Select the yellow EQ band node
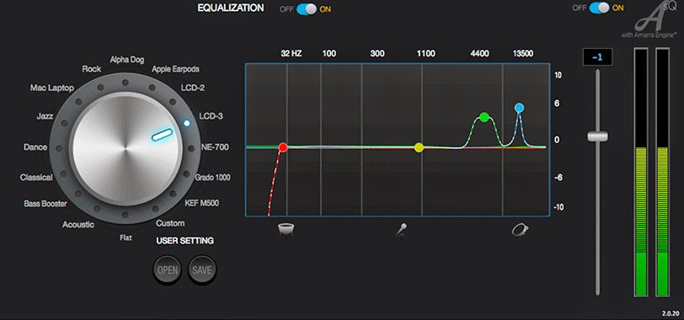This screenshot has width=684, height=320. point(419,147)
